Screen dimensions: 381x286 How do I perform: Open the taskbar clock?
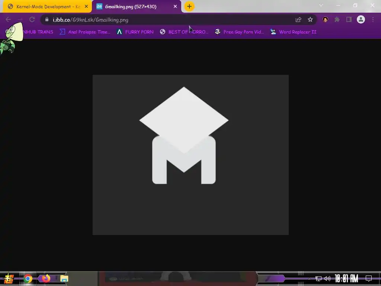coord(346,279)
